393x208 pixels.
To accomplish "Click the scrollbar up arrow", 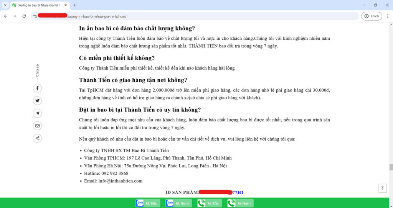I will [x=391, y=25].
